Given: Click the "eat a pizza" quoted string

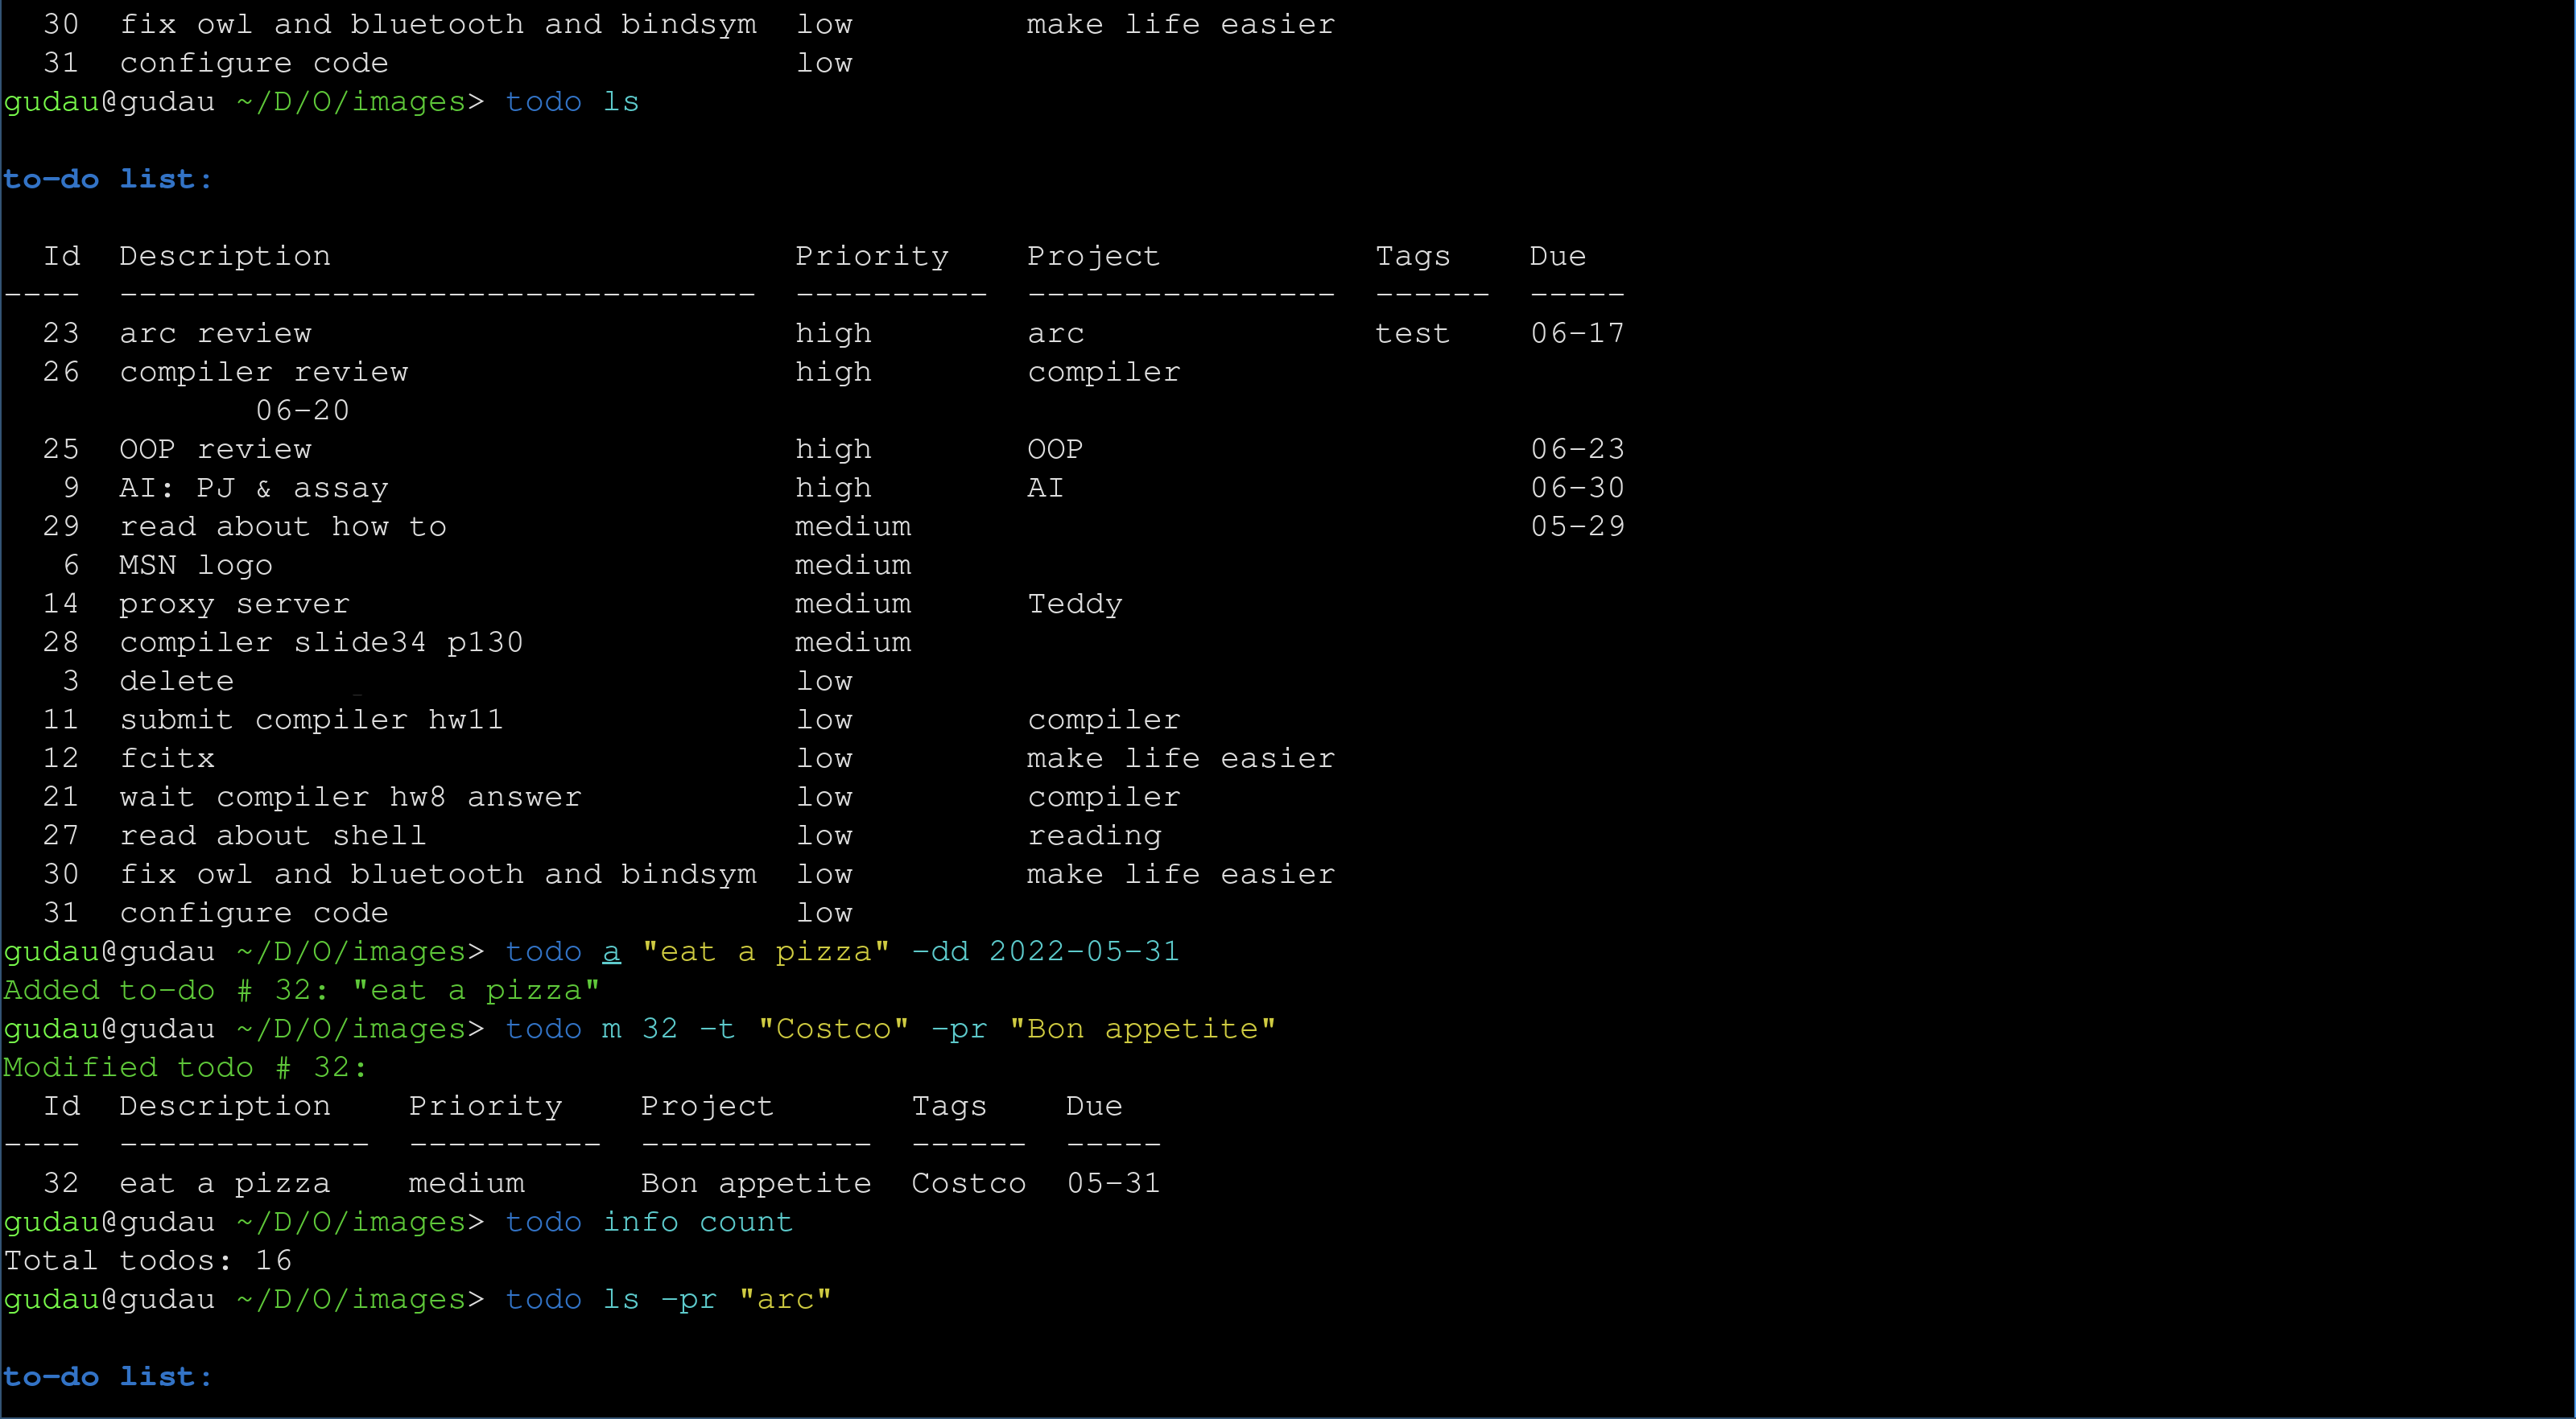Looking at the screenshot, I should pyautogui.click(x=765, y=951).
